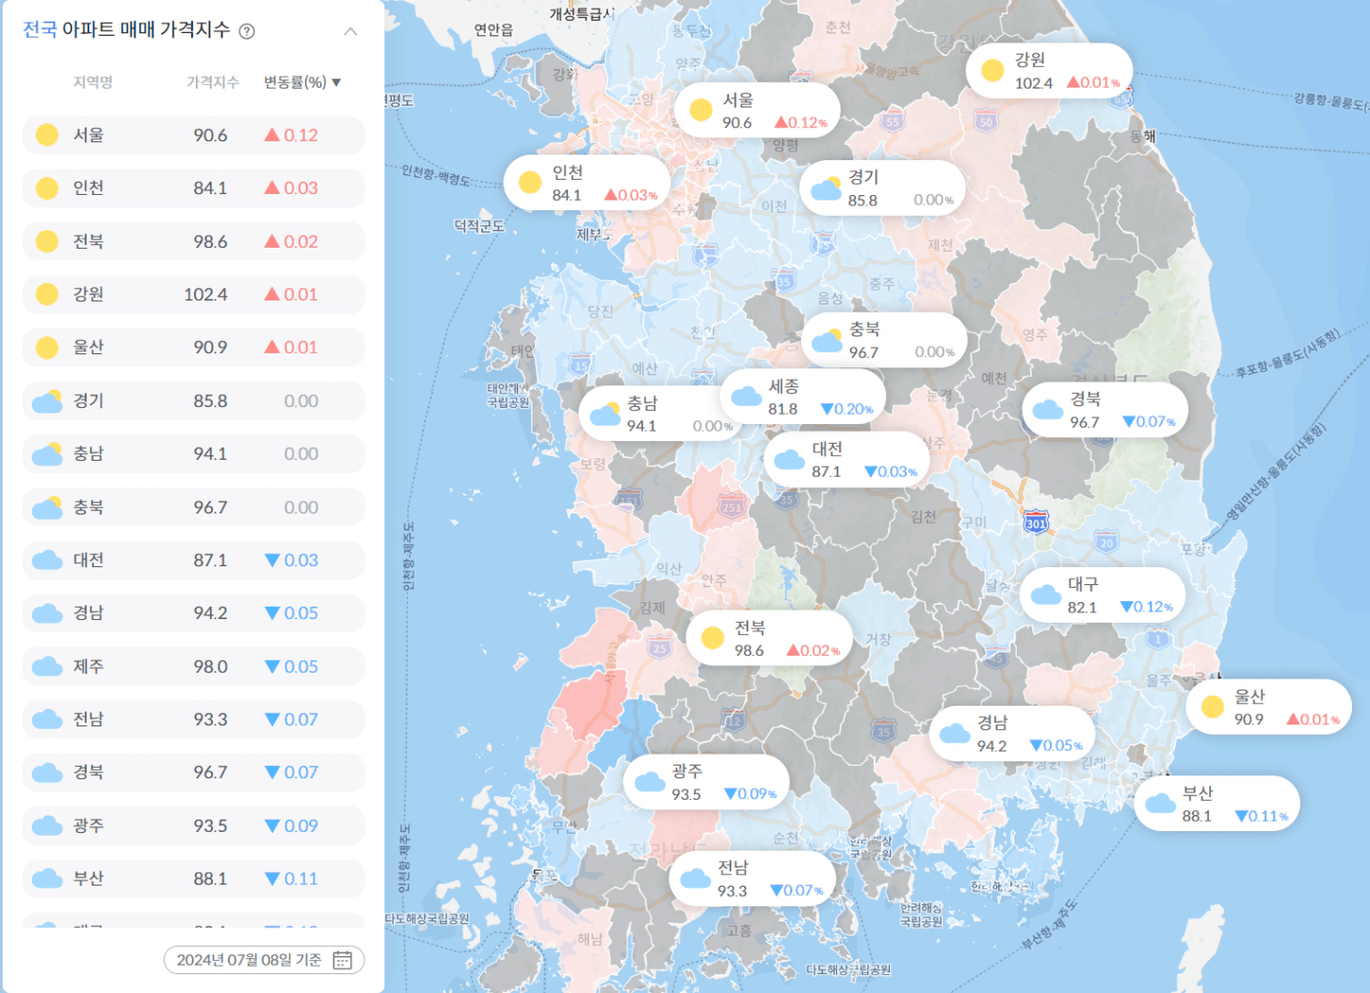Pick the cloud icon in the 전남 list row

tap(47, 720)
